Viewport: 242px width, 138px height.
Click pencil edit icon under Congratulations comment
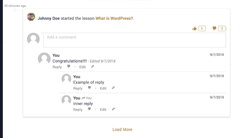point(93,67)
